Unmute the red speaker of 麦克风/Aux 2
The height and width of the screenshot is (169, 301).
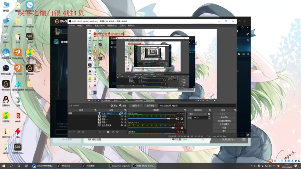tap(177, 128)
